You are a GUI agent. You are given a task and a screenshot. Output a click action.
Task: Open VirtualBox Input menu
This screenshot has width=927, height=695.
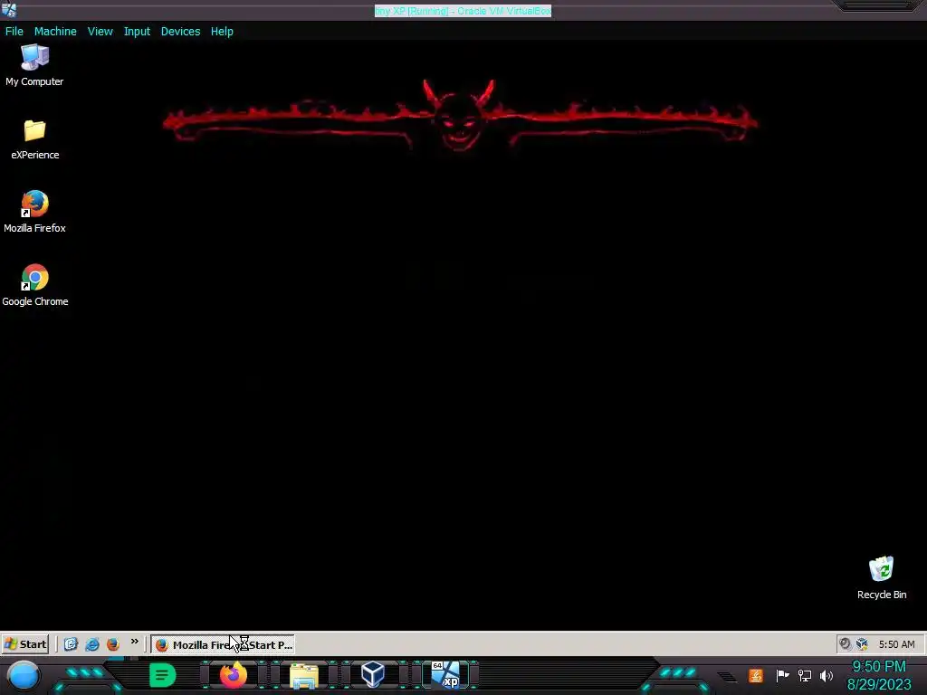pyautogui.click(x=137, y=32)
